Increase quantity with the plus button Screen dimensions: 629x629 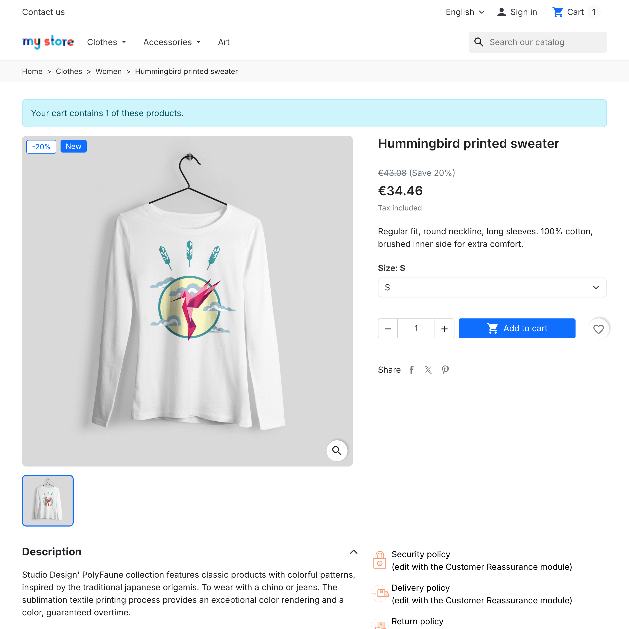444,328
